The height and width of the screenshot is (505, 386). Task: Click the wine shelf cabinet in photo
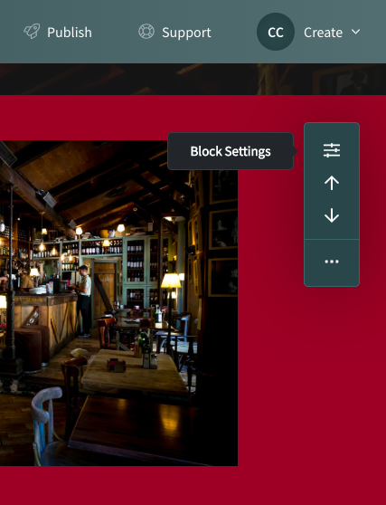(135, 267)
